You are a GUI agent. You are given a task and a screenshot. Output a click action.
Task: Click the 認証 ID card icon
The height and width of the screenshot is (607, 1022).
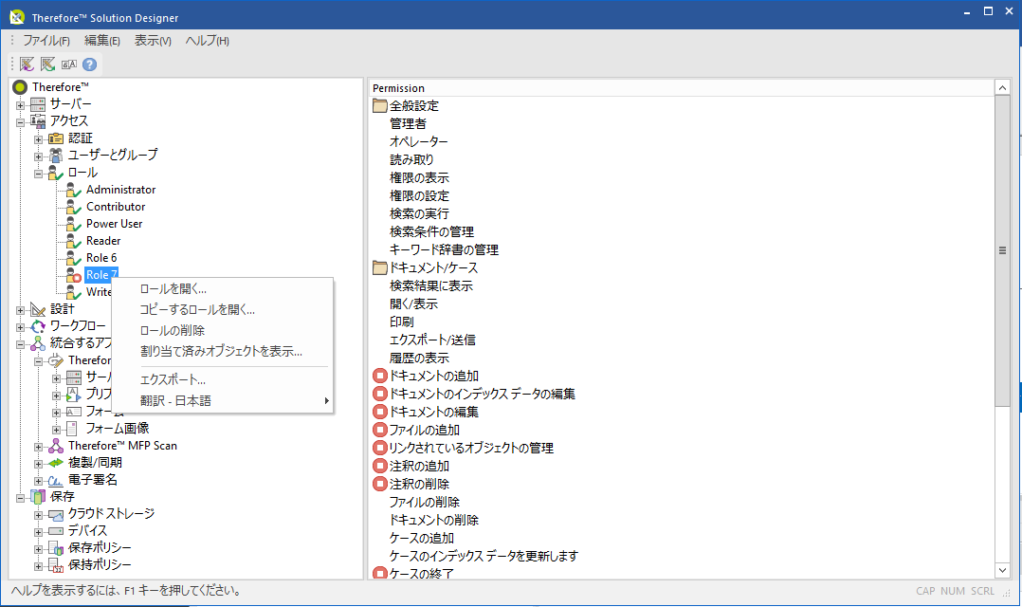(x=56, y=138)
